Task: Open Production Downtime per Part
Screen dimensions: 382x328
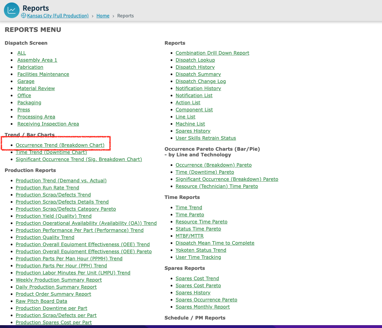Action: [x=52, y=308]
